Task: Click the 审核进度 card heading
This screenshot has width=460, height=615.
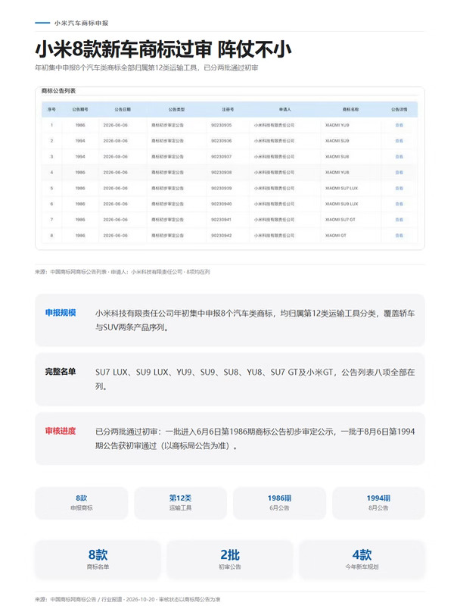Action: 61,431
